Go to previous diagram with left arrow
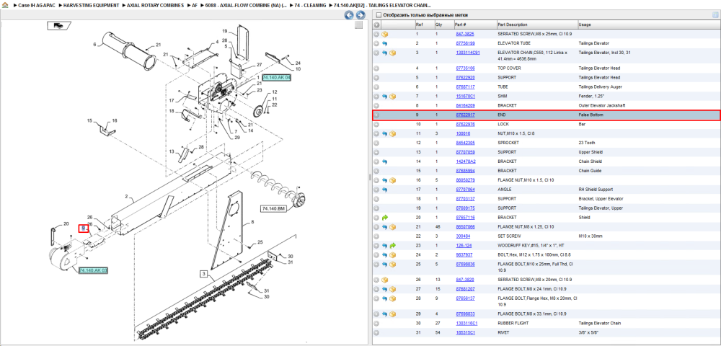This screenshot has width=721, height=346. click(x=349, y=15)
